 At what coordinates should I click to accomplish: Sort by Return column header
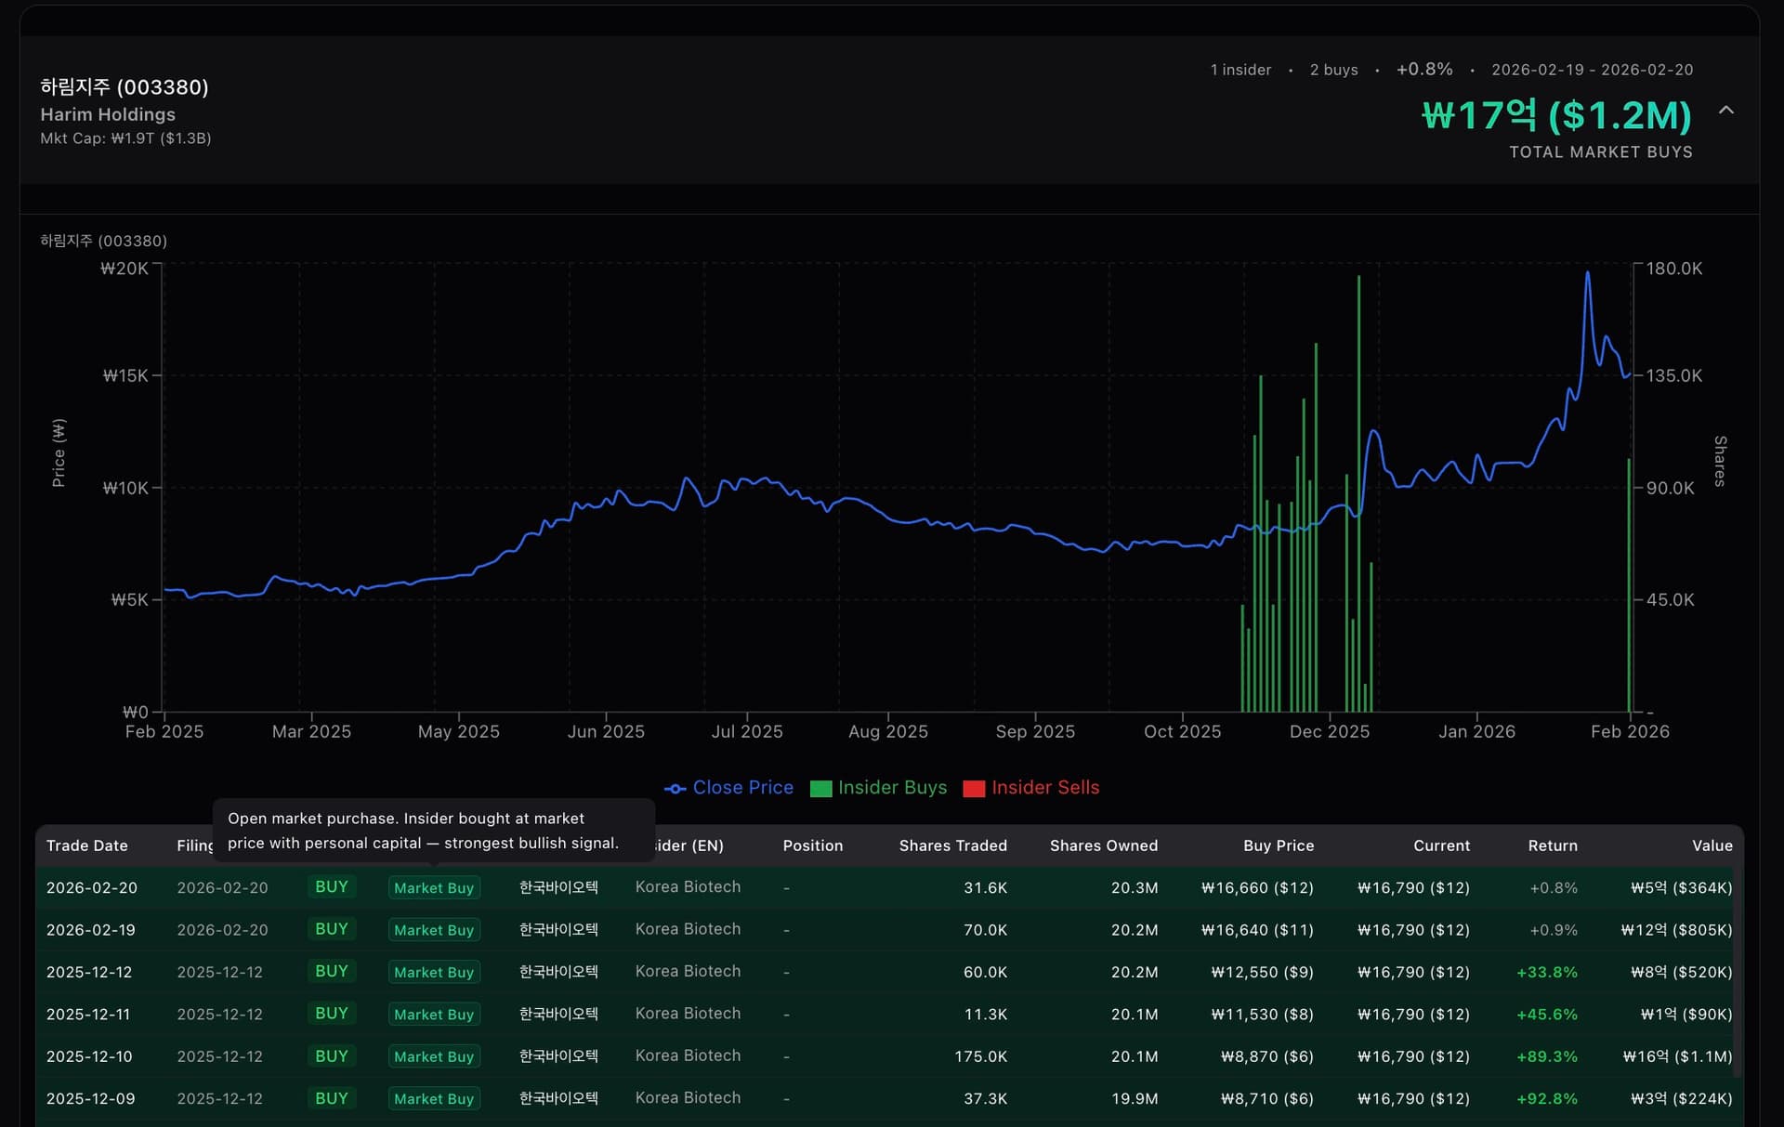[x=1552, y=845]
